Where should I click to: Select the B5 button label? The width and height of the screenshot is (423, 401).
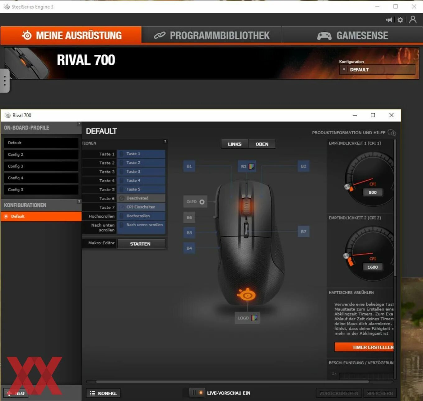tap(189, 233)
